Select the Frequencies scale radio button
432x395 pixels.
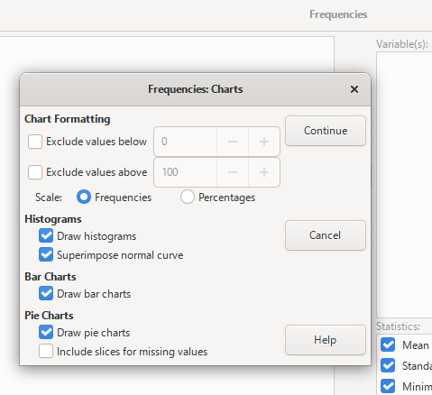84,197
